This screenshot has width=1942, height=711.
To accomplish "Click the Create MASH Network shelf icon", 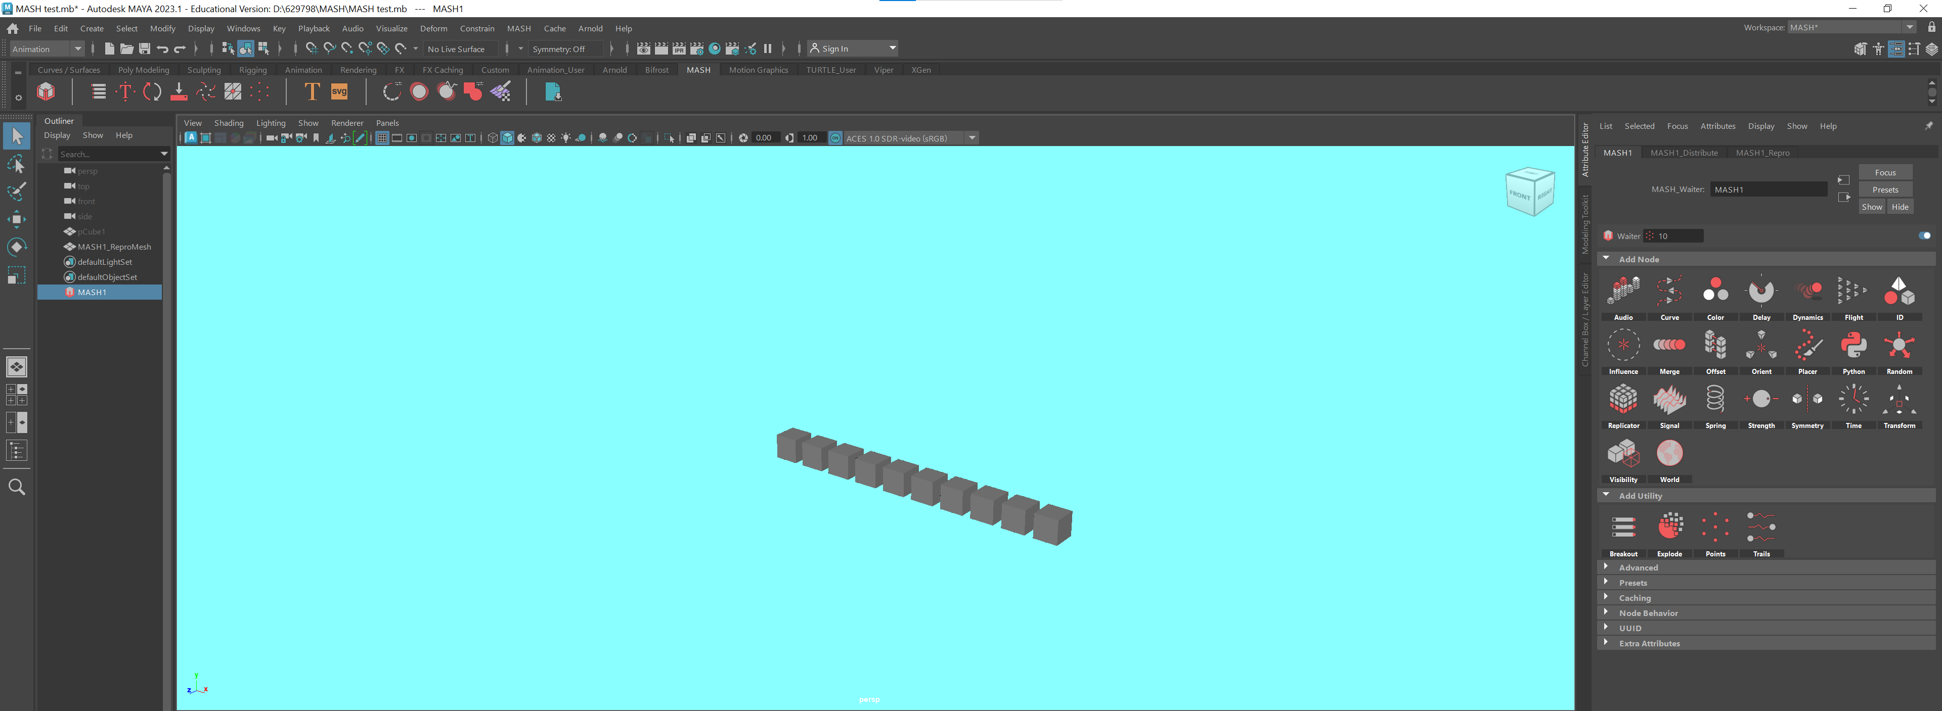I will (x=46, y=92).
